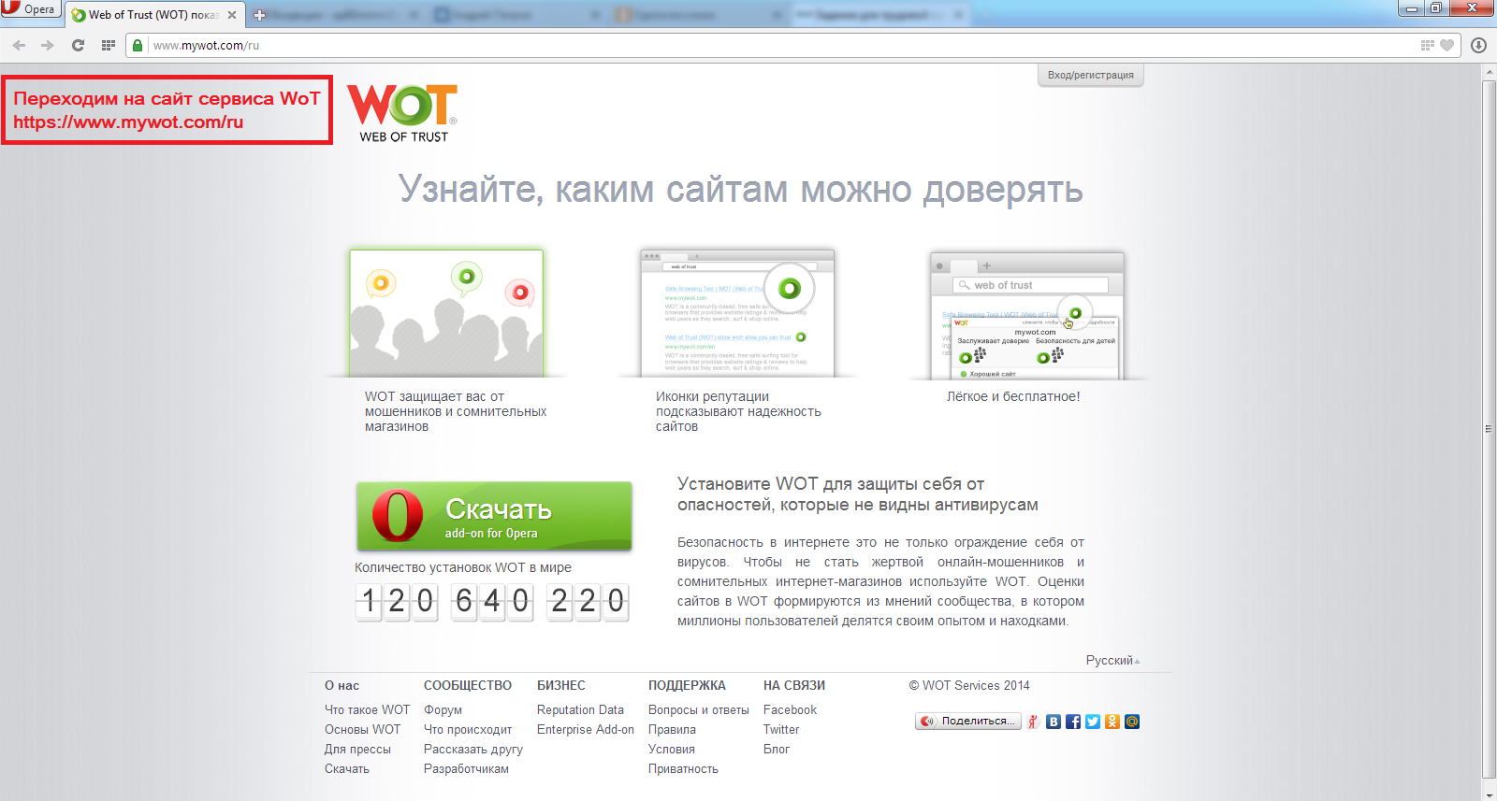Viewport: 1497px width, 801px height.
Task: Share on Facebook icon
Action: 1073,722
